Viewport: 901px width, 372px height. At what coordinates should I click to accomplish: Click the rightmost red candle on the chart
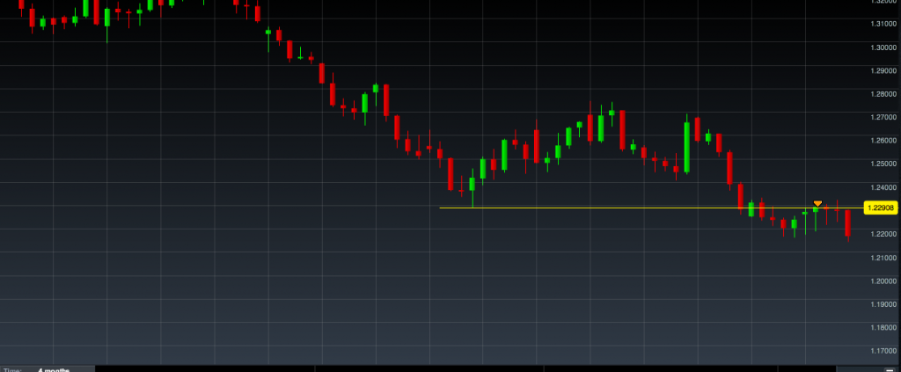coord(848,223)
